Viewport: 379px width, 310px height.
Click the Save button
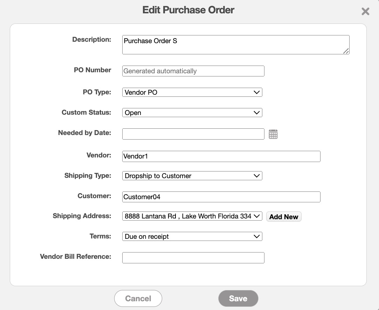tap(238, 298)
